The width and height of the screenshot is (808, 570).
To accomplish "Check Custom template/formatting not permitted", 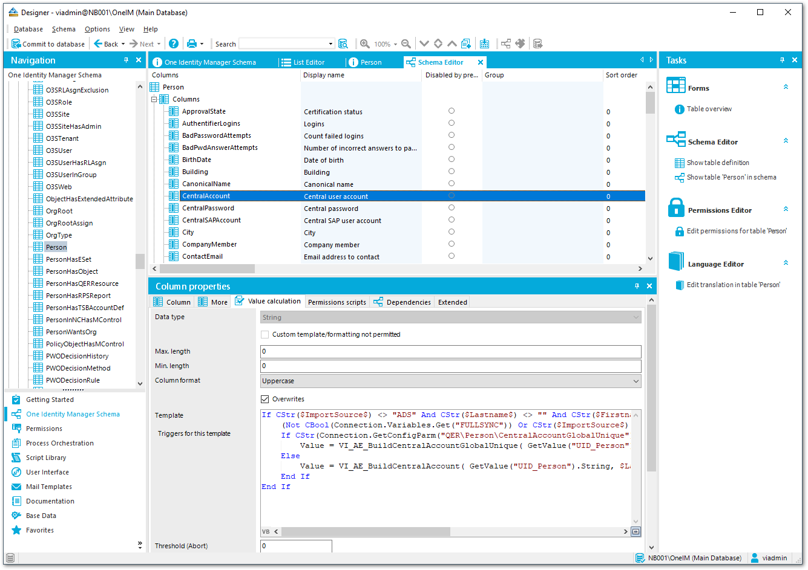I will (264, 334).
